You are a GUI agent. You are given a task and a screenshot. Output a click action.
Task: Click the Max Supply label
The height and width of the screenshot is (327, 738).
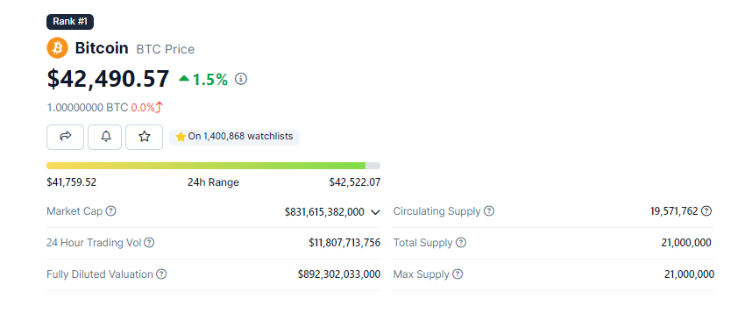click(422, 274)
